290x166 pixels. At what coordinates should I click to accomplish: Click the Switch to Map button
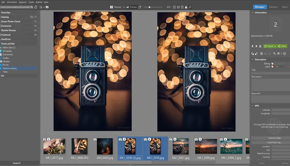(275, 138)
